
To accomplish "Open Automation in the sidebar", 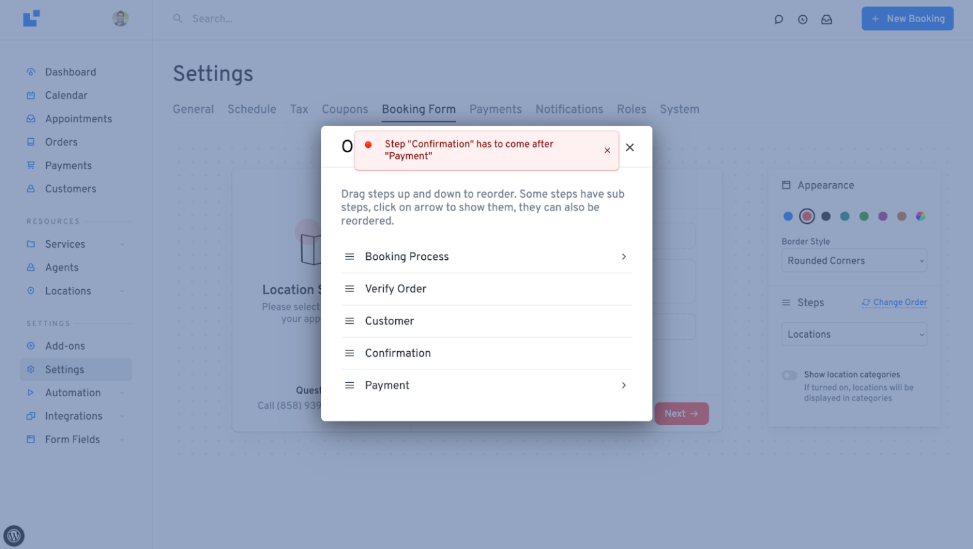I will [72, 392].
